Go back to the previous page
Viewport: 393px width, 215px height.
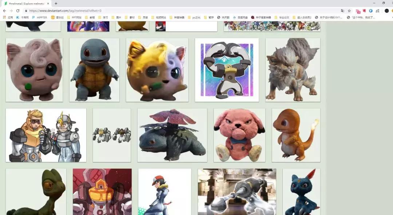pyautogui.click(x=4, y=11)
